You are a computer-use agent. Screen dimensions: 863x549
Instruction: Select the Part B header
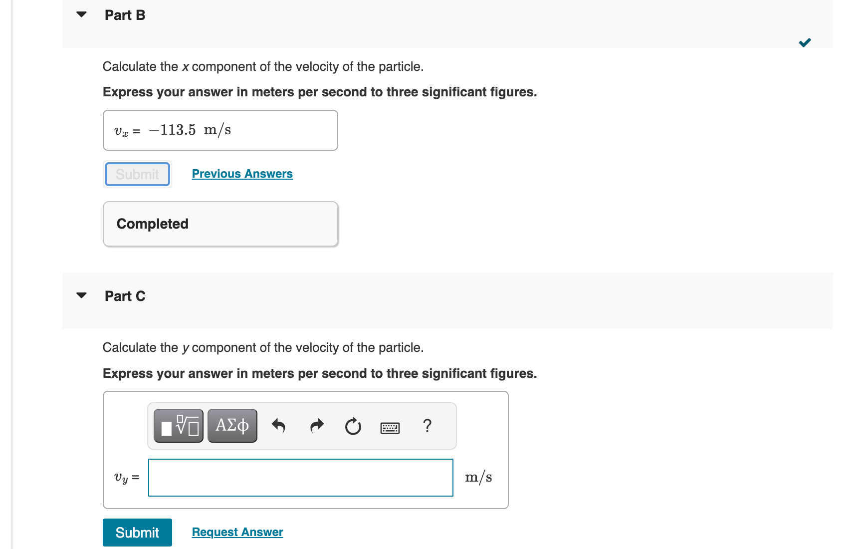click(124, 15)
